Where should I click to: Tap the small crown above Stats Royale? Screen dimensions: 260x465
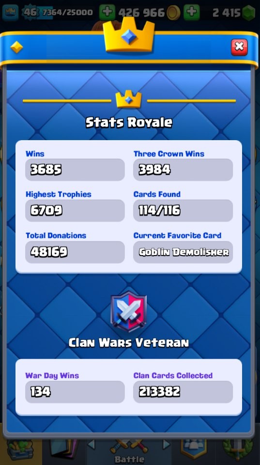tap(128, 100)
